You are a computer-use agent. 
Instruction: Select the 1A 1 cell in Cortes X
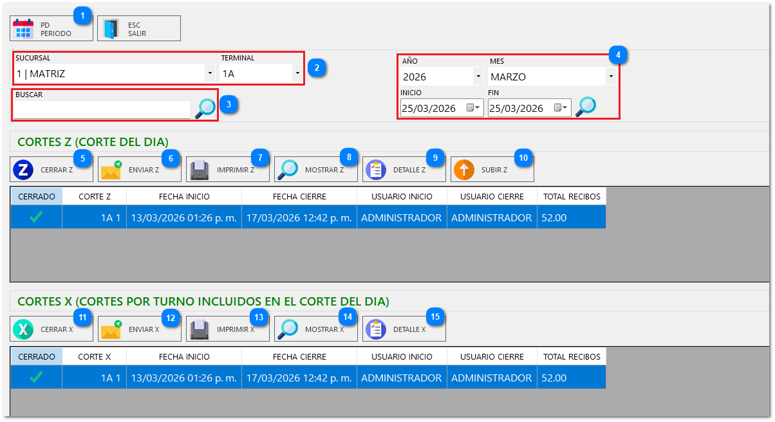[x=95, y=378]
